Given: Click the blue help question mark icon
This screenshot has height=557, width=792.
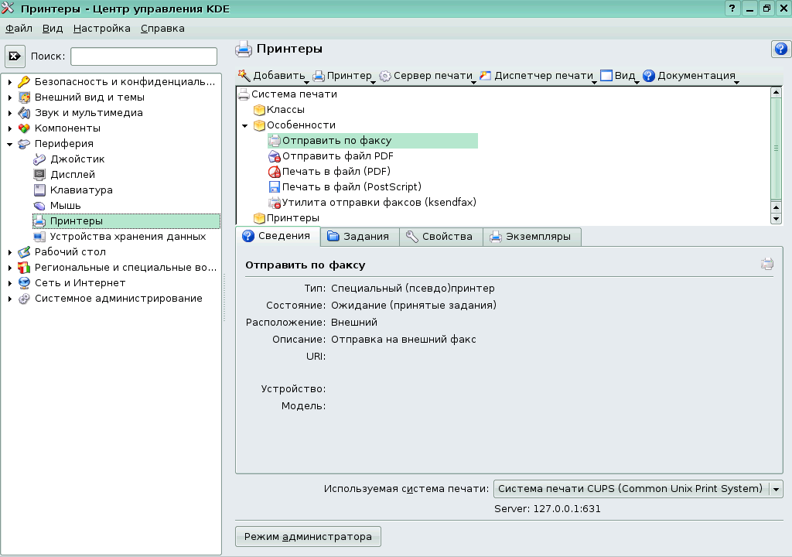Looking at the screenshot, I should pyautogui.click(x=780, y=50).
